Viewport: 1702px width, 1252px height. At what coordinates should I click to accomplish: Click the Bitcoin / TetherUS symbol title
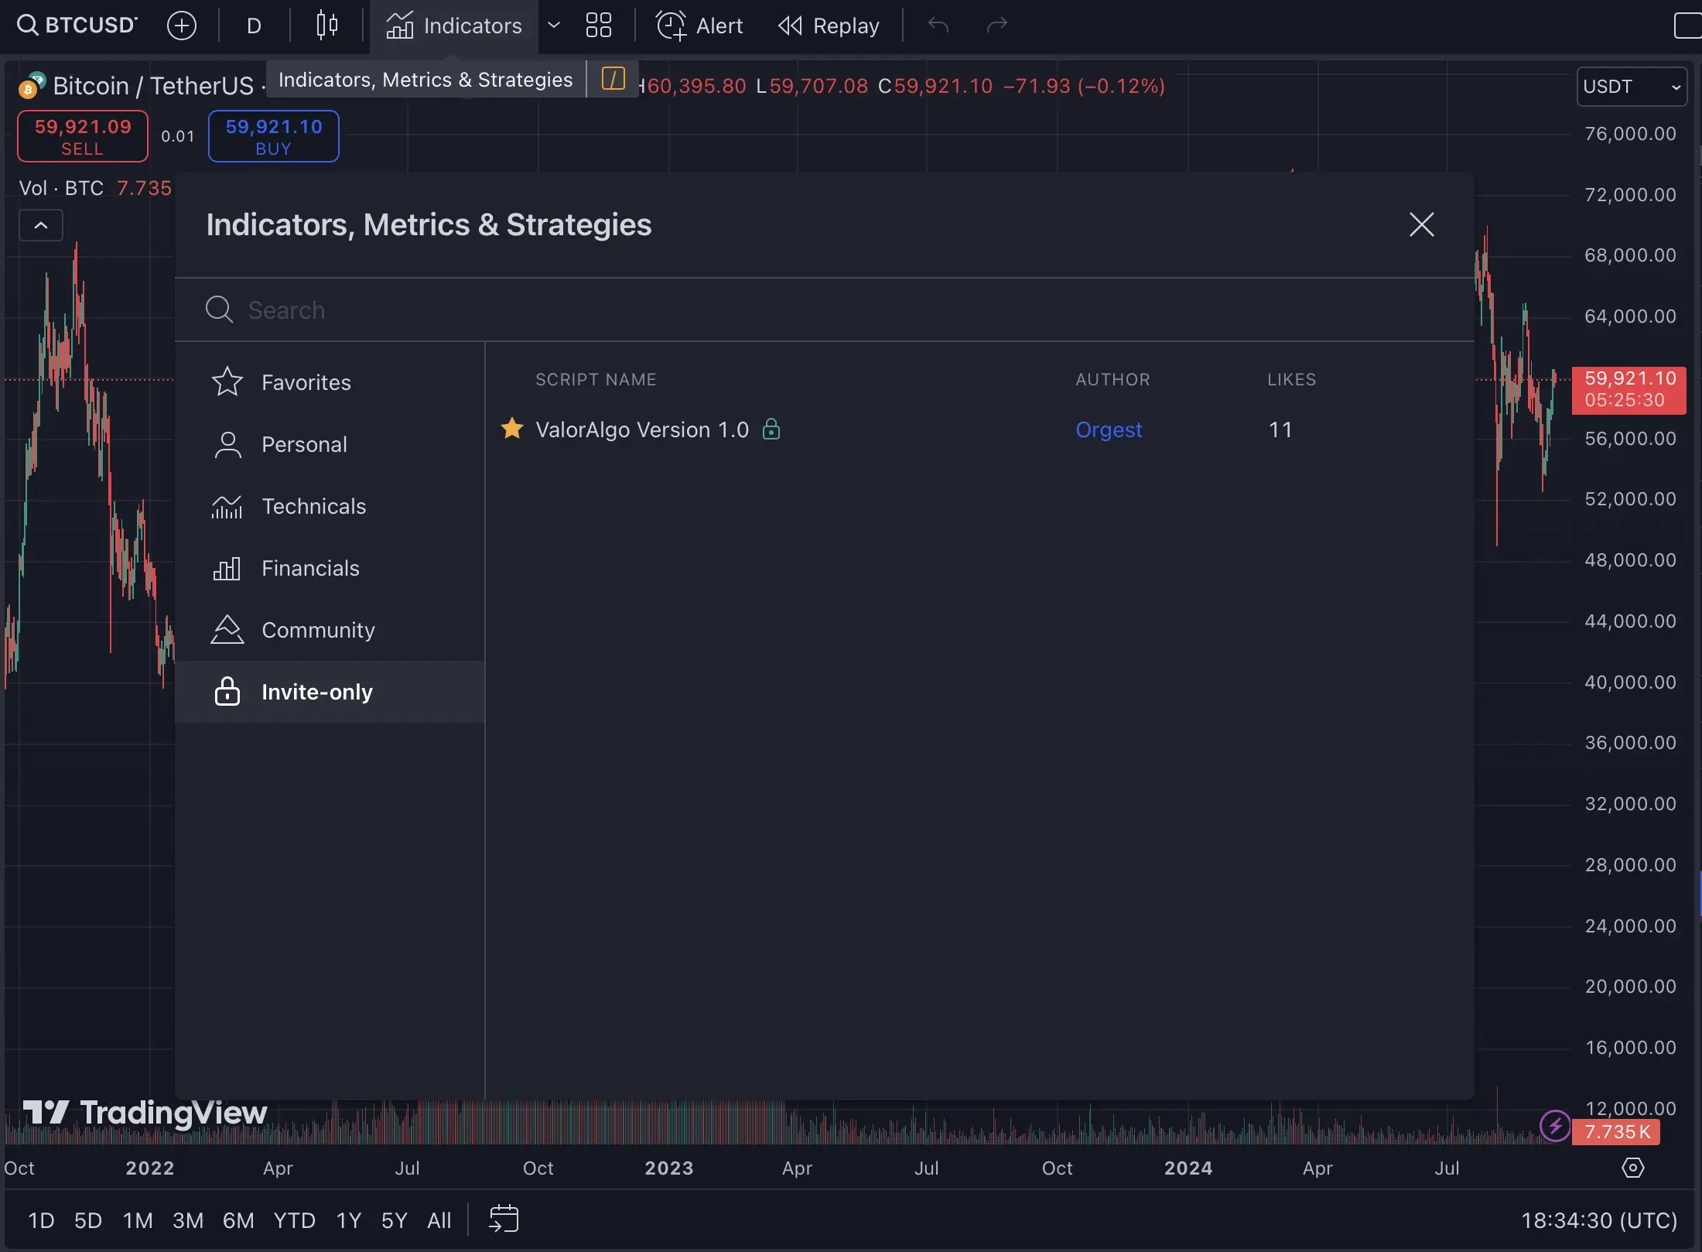tap(153, 85)
